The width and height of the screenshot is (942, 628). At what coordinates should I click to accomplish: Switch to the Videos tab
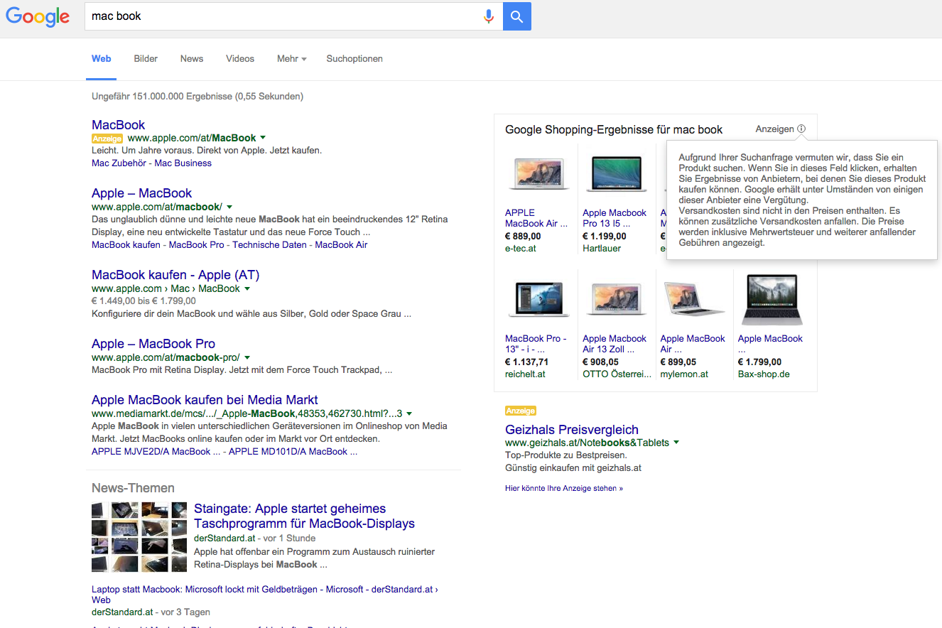tap(240, 59)
